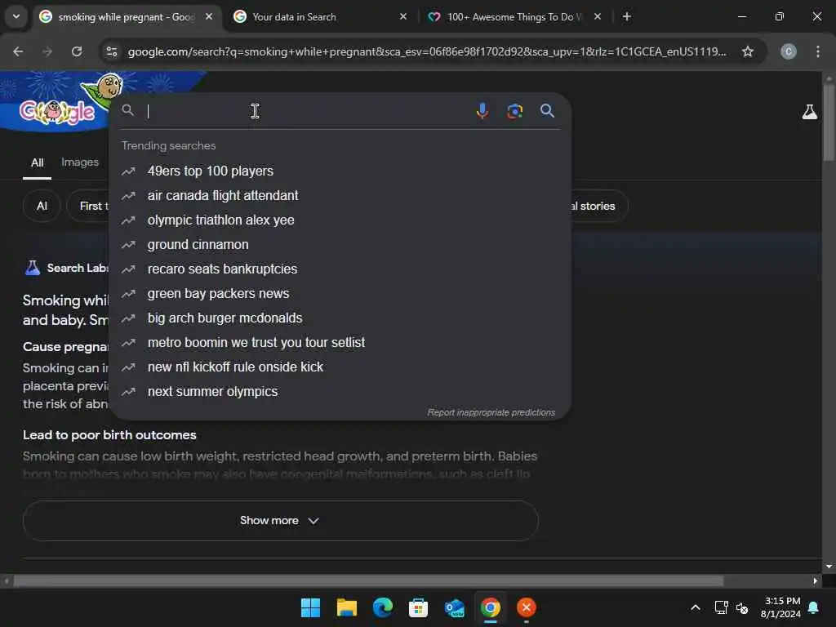Select the 'smoking while pregnant' tab
This screenshot has width=836, height=627.
128,17
